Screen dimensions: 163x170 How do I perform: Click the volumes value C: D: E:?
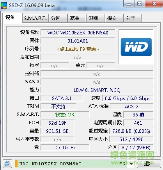click(x=65, y=148)
